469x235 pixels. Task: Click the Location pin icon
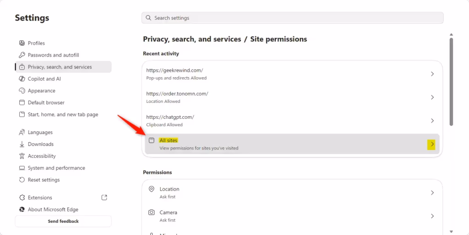pyautogui.click(x=152, y=189)
